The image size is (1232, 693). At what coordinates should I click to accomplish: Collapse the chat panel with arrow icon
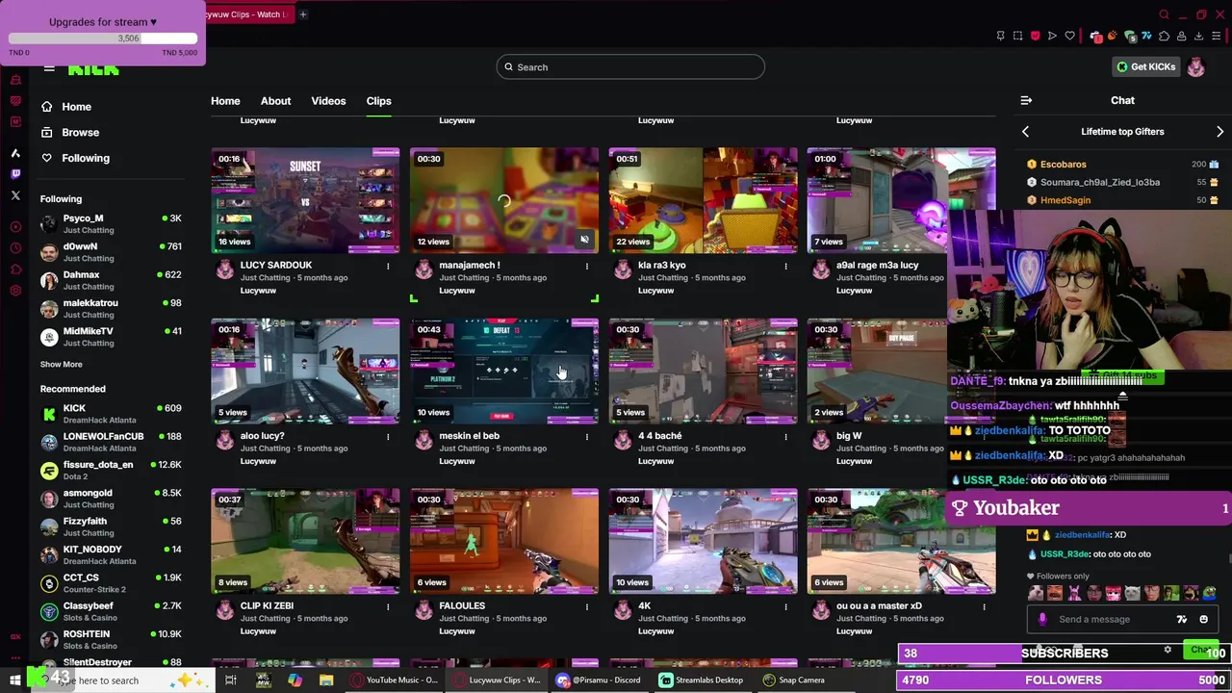tap(1026, 100)
